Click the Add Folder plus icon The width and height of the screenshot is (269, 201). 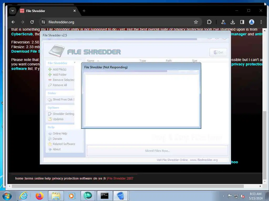coord(50,75)
